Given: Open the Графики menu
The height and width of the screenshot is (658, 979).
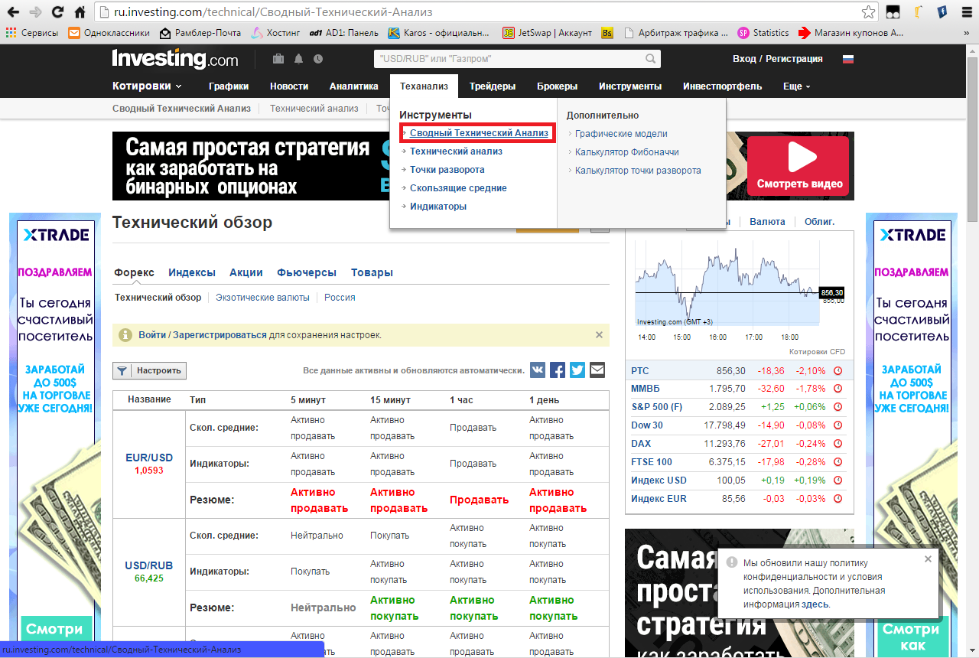Looking at the screenshot, I should point(229,86).
